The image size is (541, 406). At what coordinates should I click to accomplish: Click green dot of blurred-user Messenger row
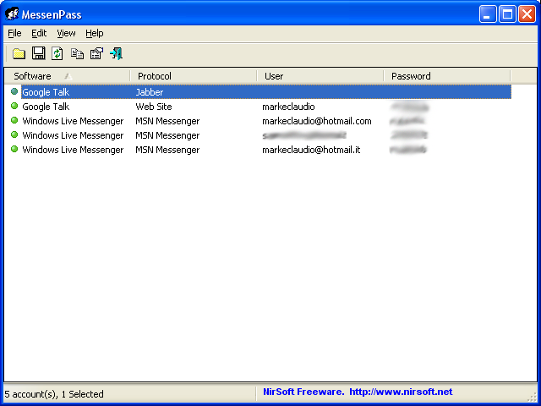14,134
